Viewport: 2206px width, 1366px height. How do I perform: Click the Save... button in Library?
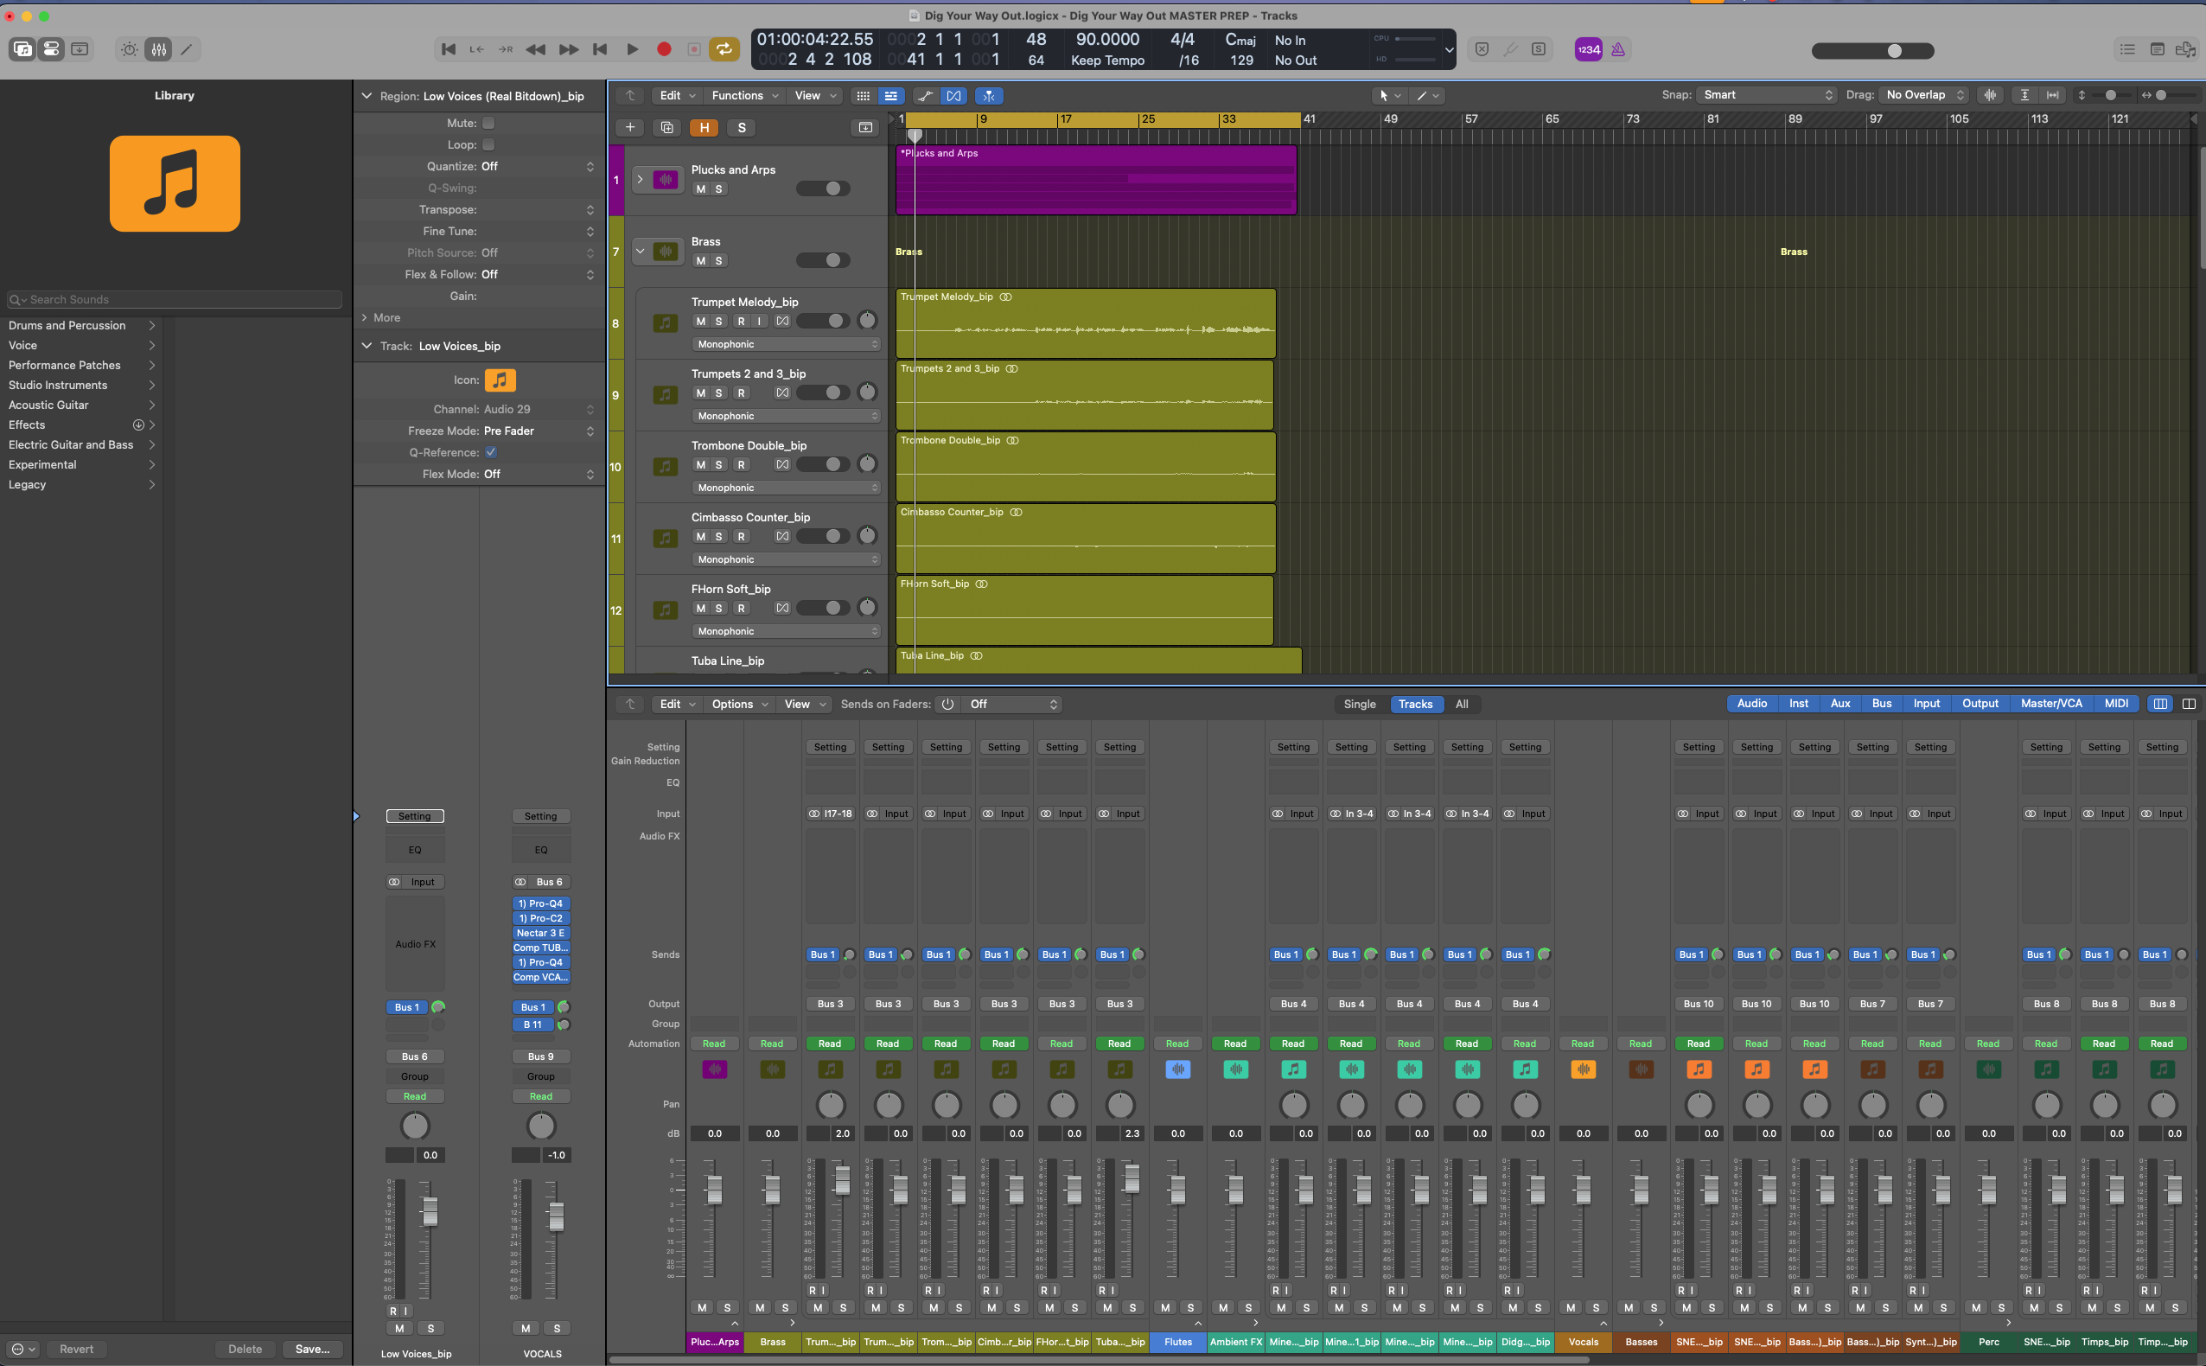click(312, 1349)
